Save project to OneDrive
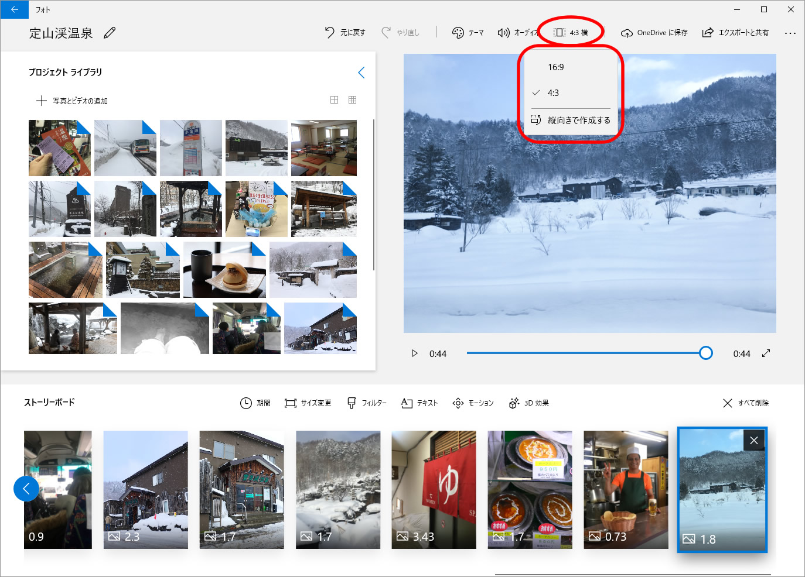The image size is (805, 577). (x=654, y=33)
